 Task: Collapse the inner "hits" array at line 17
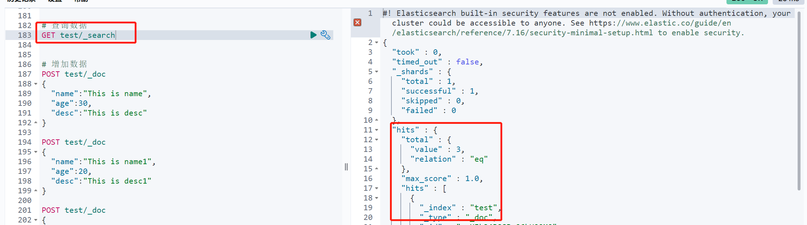377,188
